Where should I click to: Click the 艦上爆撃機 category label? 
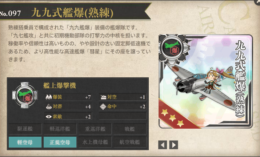(60, 85)
